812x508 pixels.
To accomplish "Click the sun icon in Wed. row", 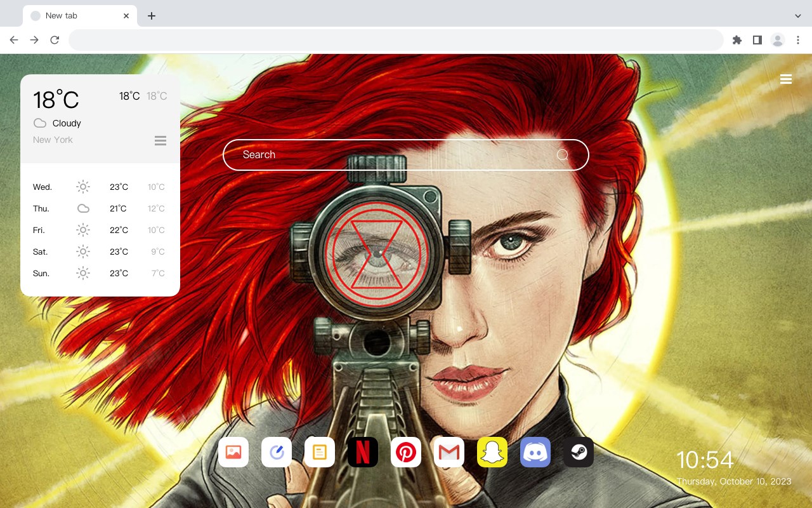I will (x=83, y=187).
